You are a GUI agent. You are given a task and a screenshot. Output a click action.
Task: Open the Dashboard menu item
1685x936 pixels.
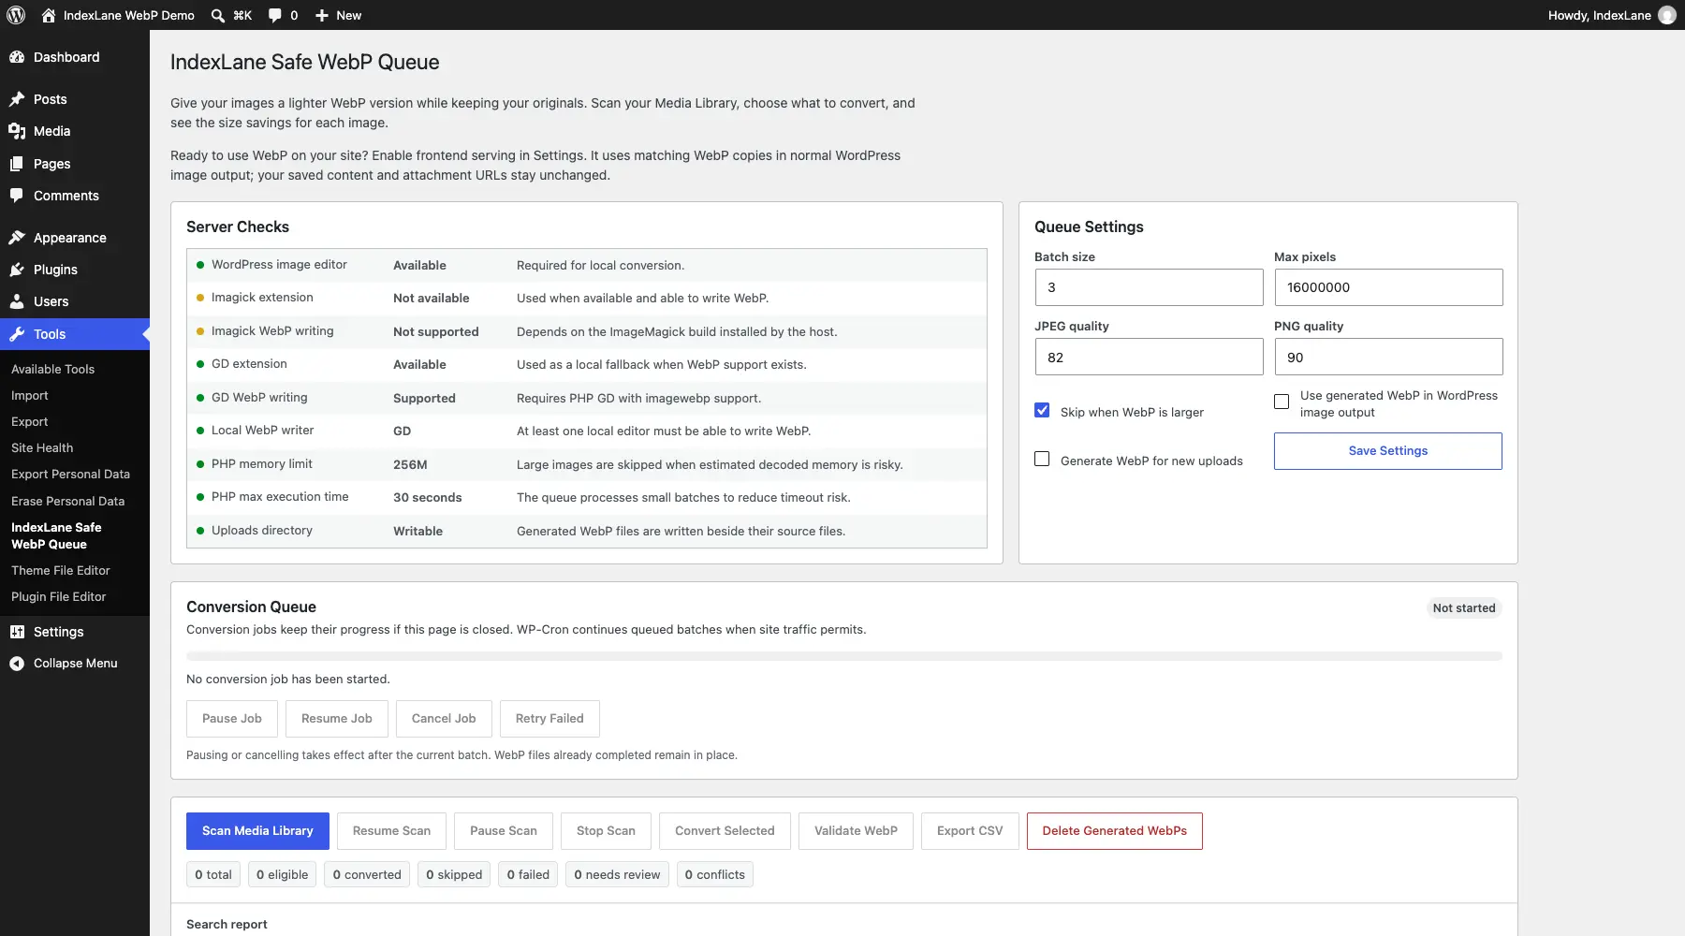click(x=75, y=57)
